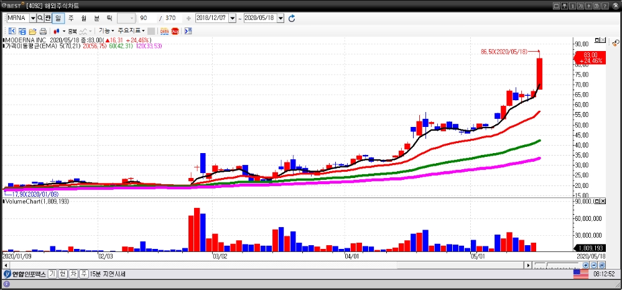This screenshot has width=622, height=290.
Task: Switch to 분 (minute) period
Action: click(96, 19)
